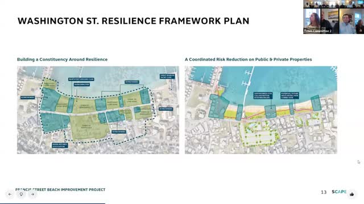
Task: Click 'Francis Street Beach Improvement Project' footer
Action: [60, 190]
